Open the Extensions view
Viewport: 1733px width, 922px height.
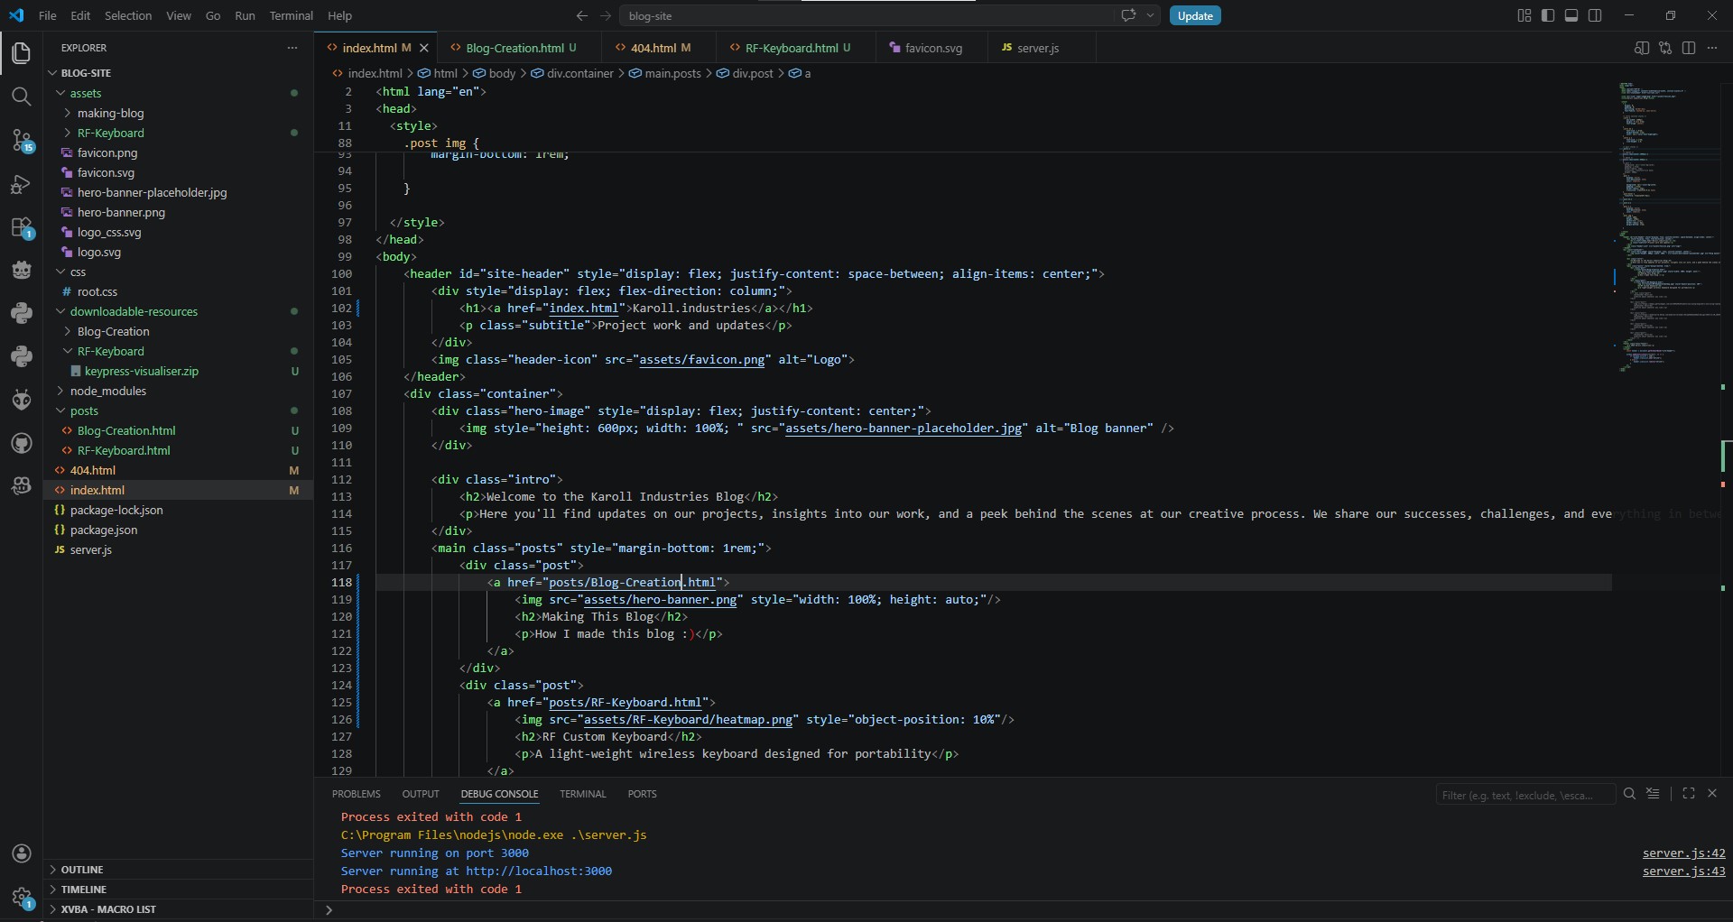(22, 227)
